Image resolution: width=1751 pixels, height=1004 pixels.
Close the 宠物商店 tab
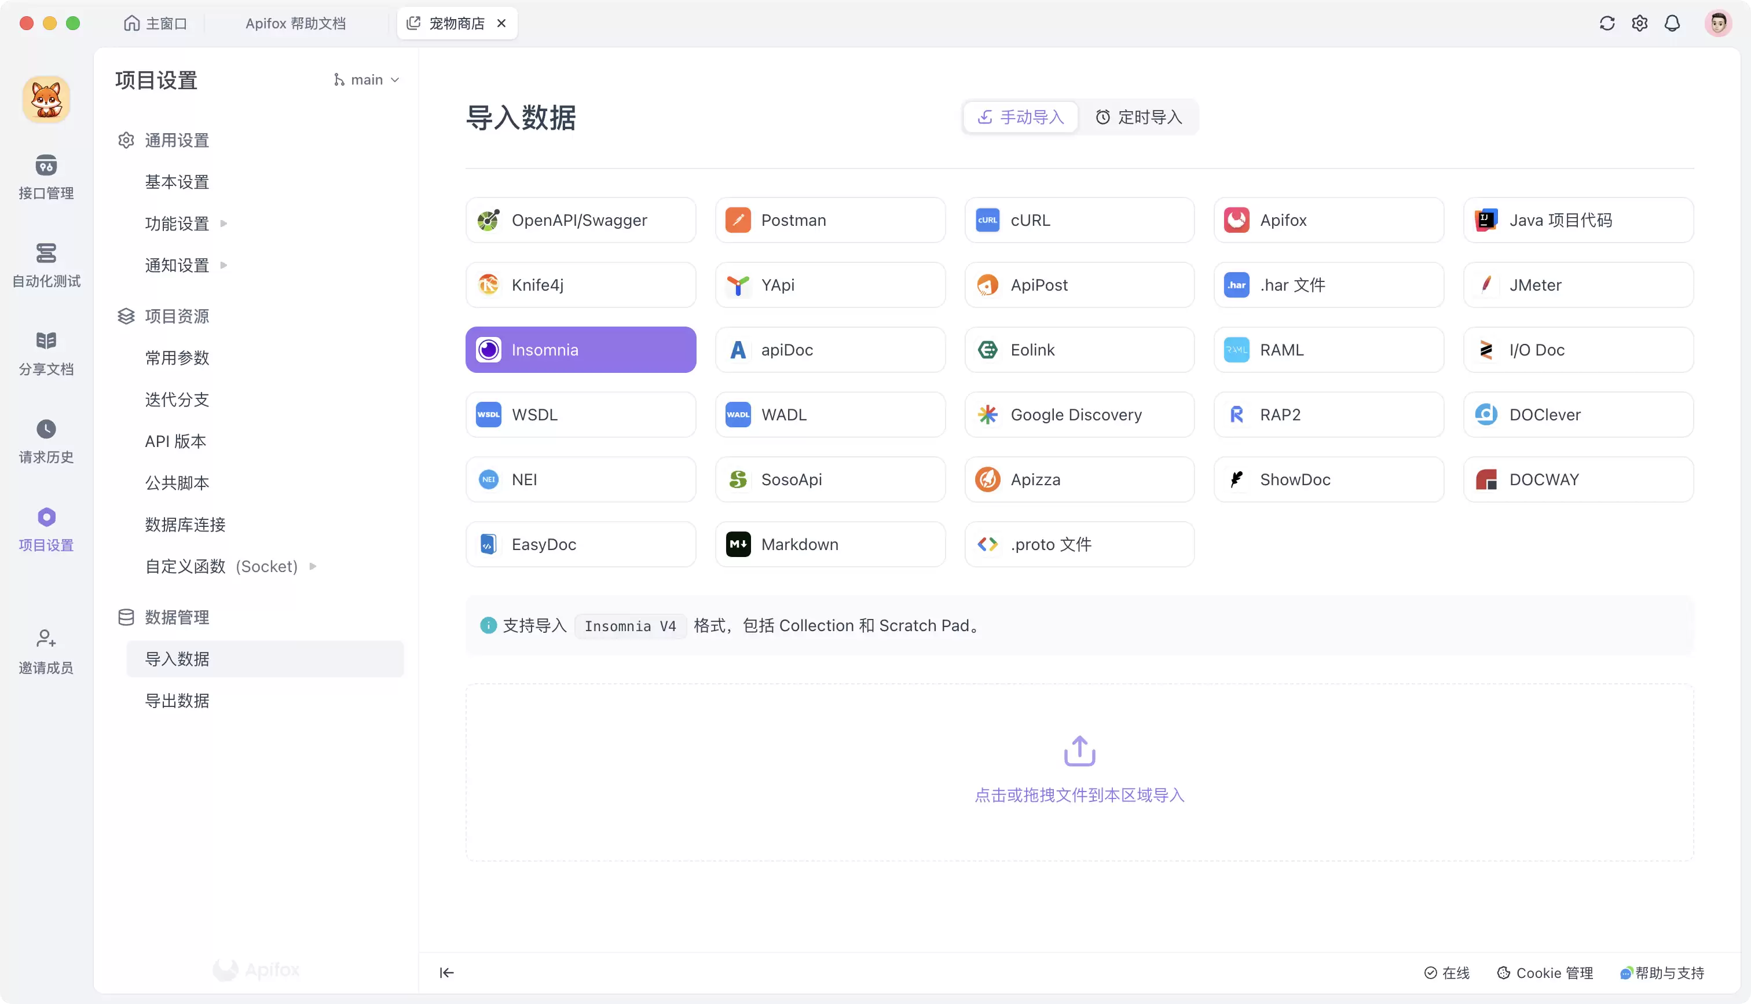pos(502,23)
